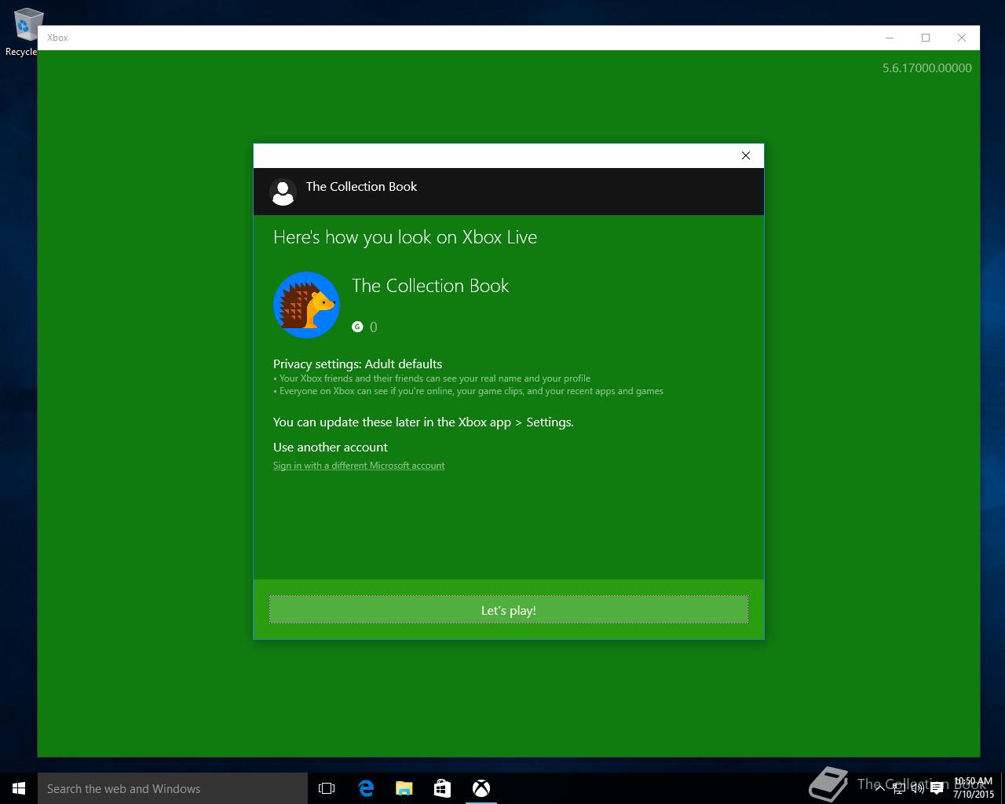Click the user silhouette icon in dialog header

tap(283, 192)
